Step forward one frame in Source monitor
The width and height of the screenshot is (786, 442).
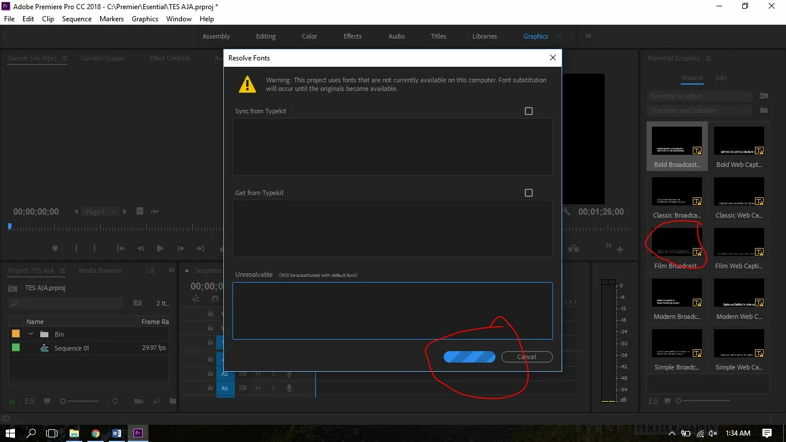click(181, 249)
